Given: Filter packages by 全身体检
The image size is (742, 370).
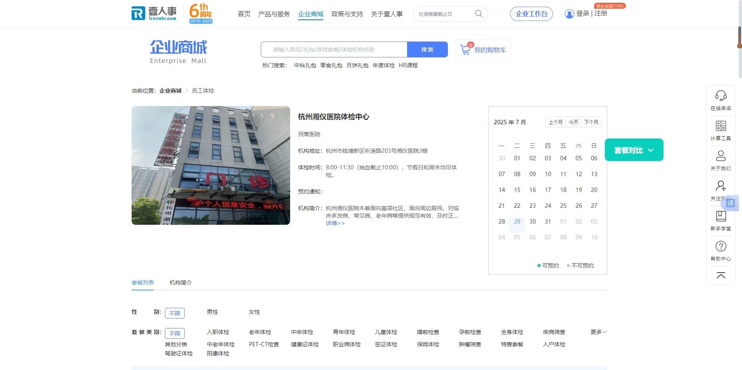Looking at the screenshot, I should click(x=512, y=332).
